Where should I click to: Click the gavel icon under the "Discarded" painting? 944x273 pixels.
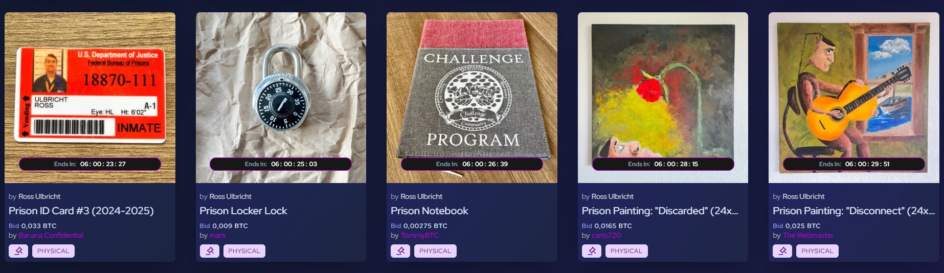(x=592, y=251)
